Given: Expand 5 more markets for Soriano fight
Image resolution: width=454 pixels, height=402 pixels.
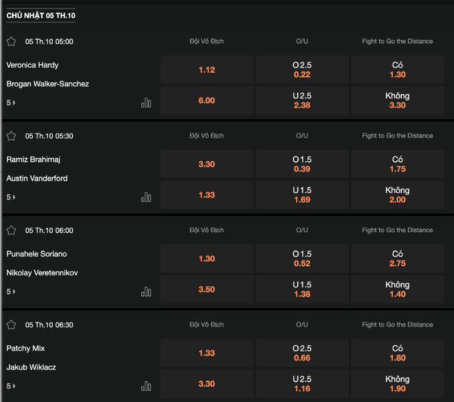Looking at the screenshot, I should [x=11, y=292].
